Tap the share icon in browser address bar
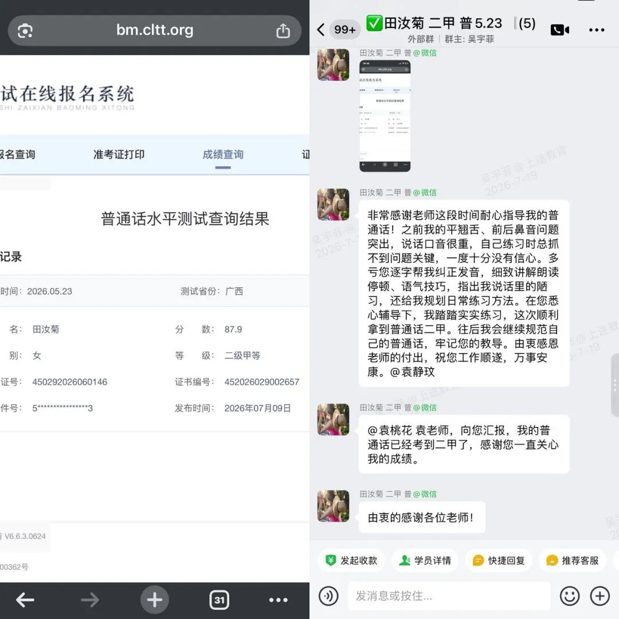This screenshot has width=619, height=619. pos(283,30)
